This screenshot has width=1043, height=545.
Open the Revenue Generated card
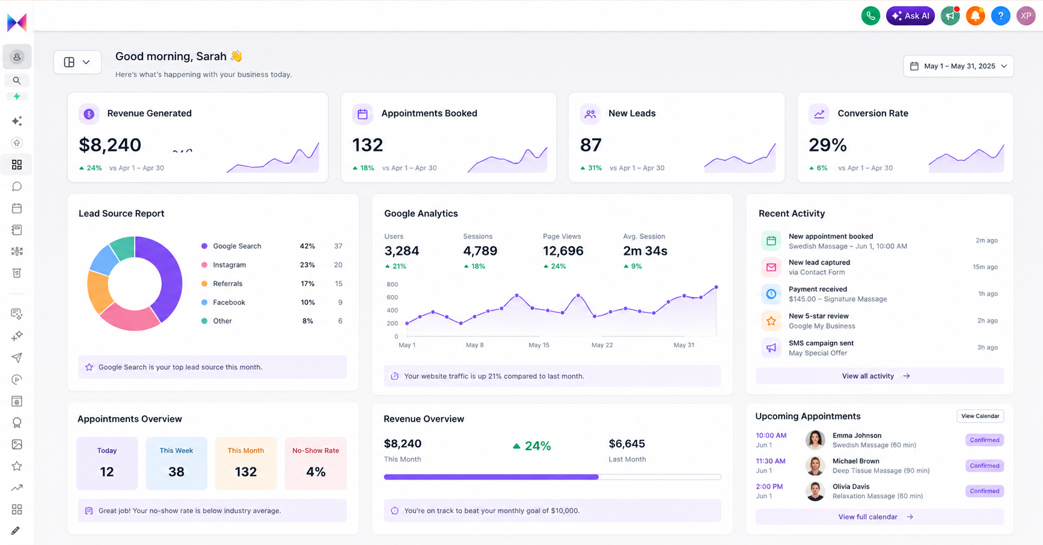[x=198, y=137]
